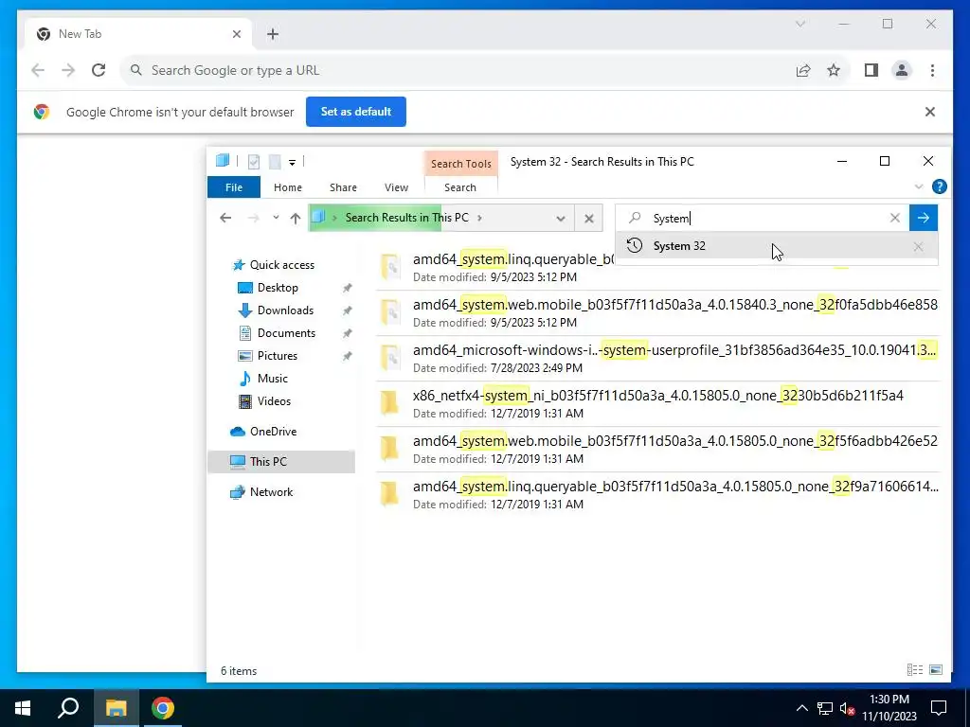Screen dimensions: 970x727
Task: Expand breadcrumb chevron after Search Results
Action: pos(480,218)
